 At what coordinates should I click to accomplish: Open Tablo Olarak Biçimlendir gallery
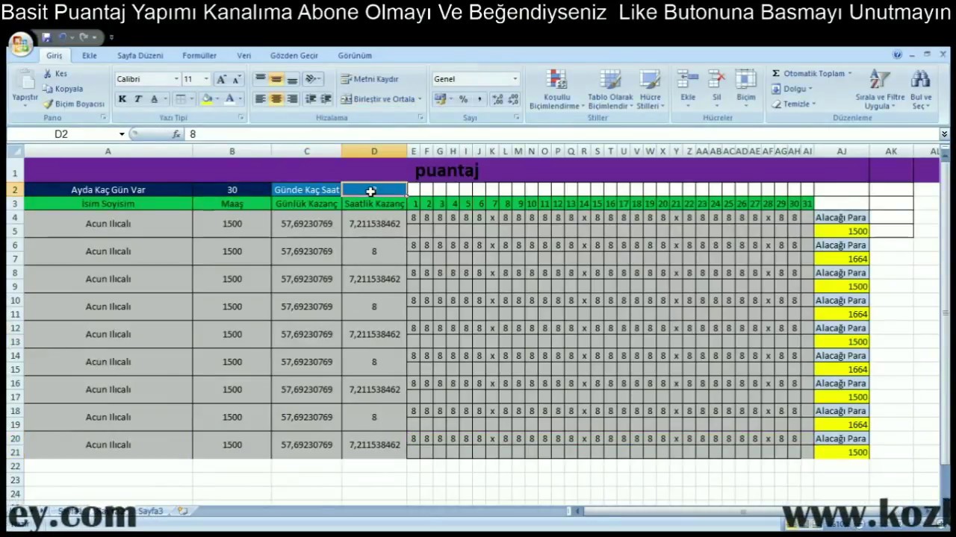610,89
